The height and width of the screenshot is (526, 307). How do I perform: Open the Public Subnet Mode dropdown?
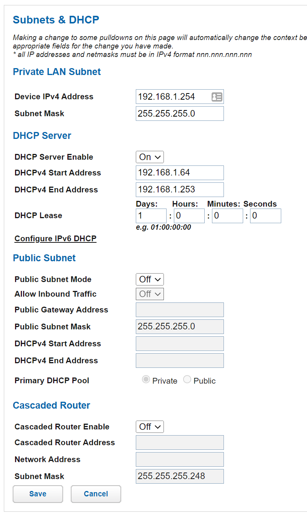pyautogui.click(x=150, y=279)
